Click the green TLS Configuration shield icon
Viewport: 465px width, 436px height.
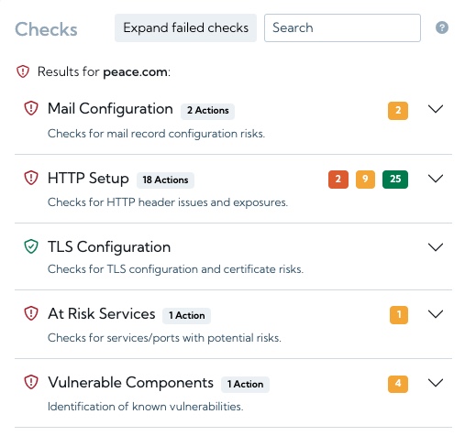31,246
